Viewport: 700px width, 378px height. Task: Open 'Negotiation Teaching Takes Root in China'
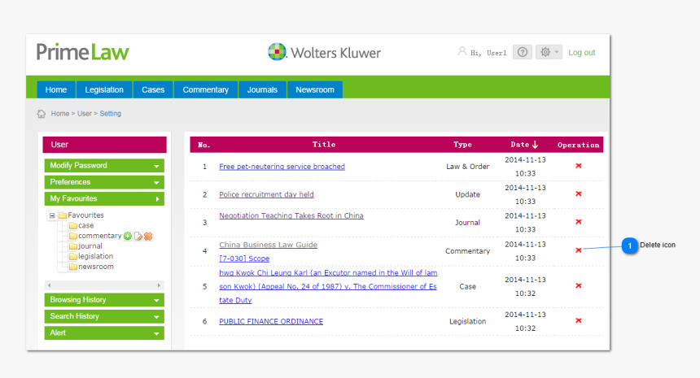(291, 215)
